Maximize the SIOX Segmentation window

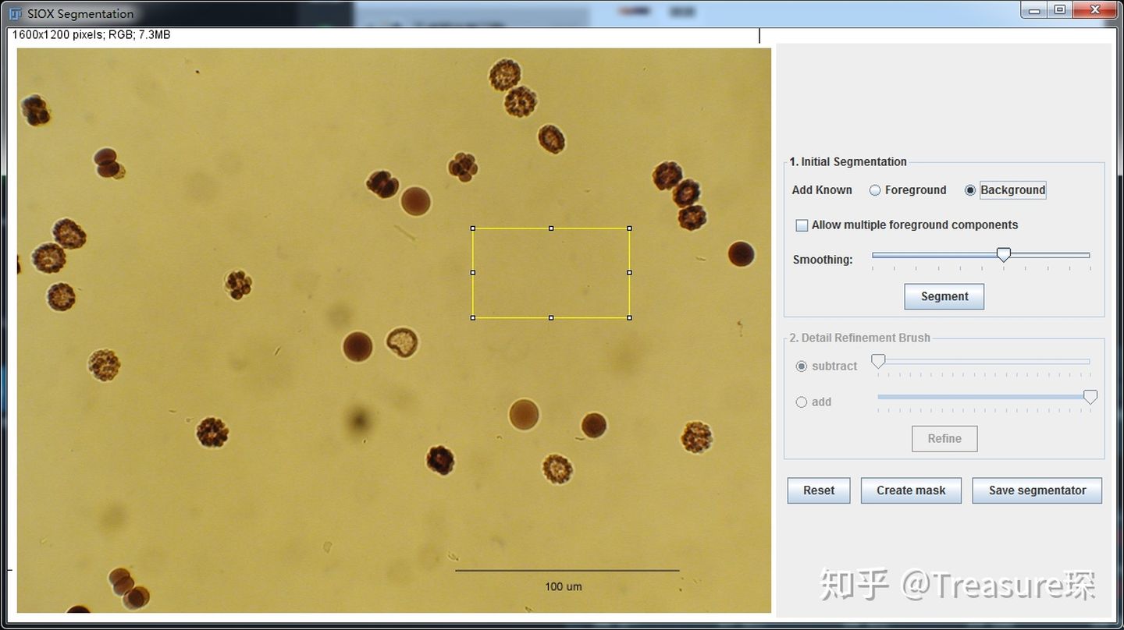pos(1060,10)
